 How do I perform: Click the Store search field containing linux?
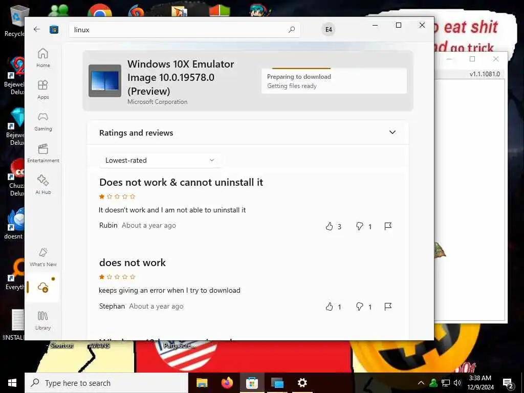(x=184, y=30)
